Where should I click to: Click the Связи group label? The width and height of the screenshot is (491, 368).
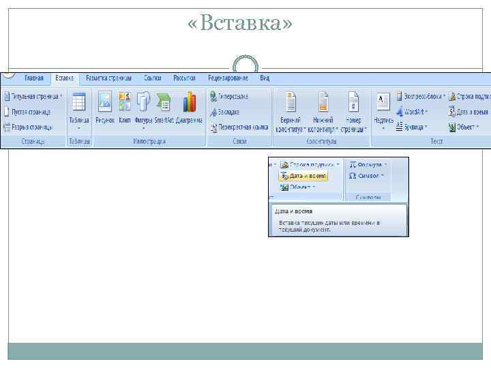point(239,141)
